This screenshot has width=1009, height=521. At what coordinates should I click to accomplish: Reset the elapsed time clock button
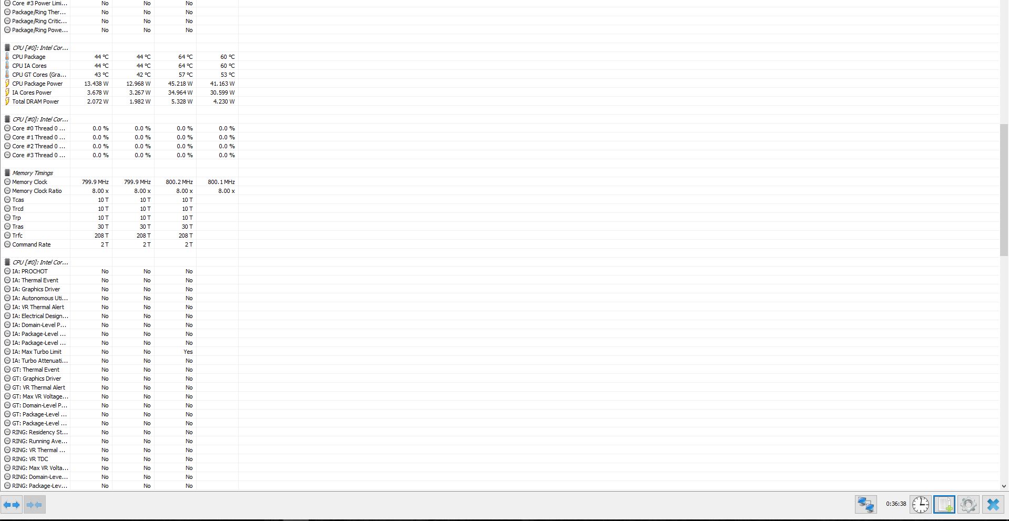[x=920, y=505]
